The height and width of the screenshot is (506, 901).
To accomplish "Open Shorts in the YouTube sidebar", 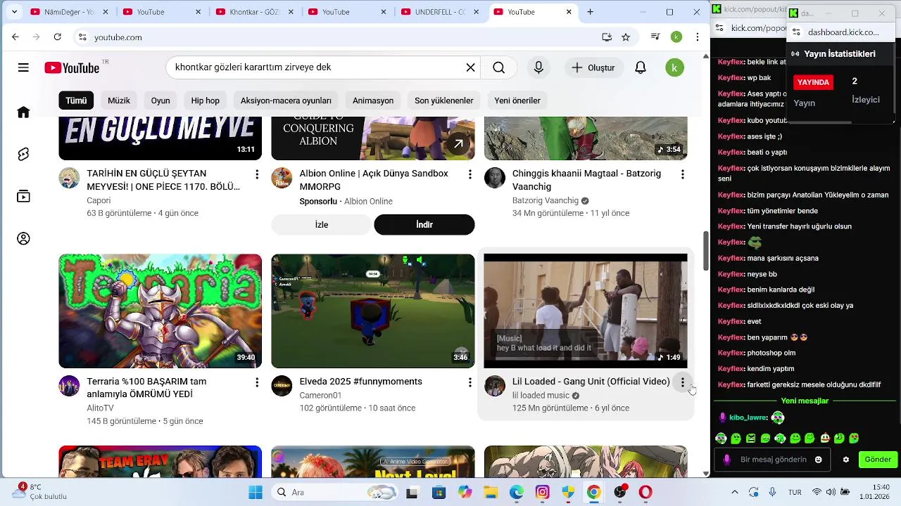I will (23, 154).
